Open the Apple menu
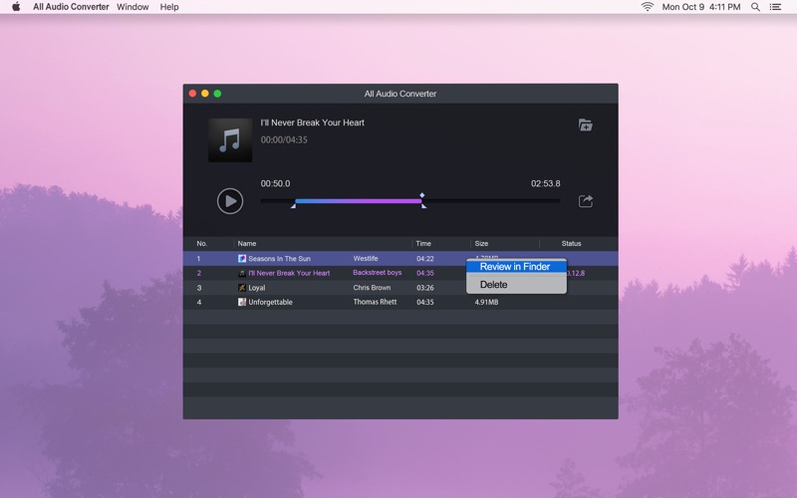Screen dimensions: 797x498 [x=16, y=7]
